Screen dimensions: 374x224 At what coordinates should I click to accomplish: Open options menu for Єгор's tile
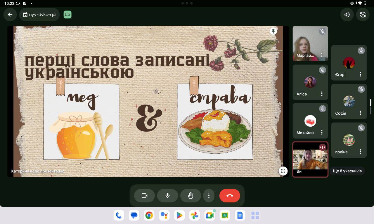(x=361, y=74)
